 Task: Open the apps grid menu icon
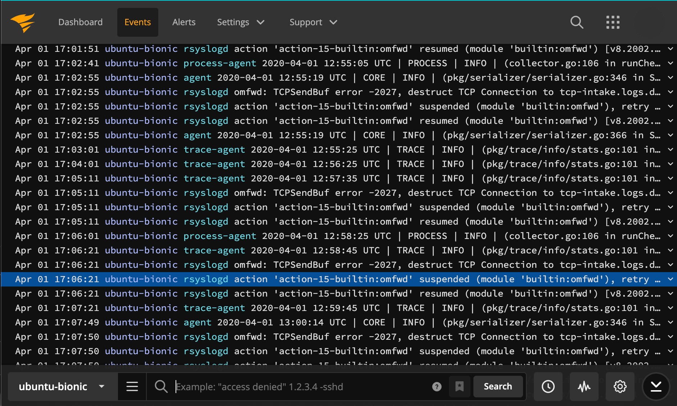tap(613, 22)
